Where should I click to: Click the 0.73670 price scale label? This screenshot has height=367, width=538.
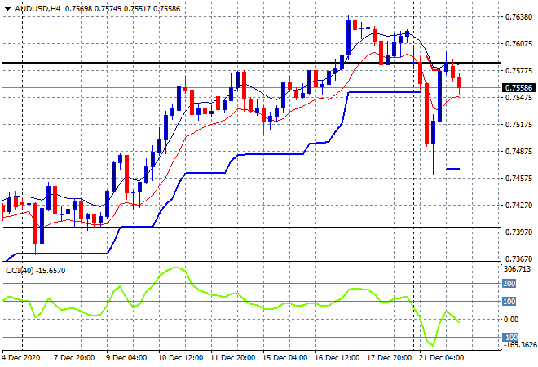click(x=518, y=259)
